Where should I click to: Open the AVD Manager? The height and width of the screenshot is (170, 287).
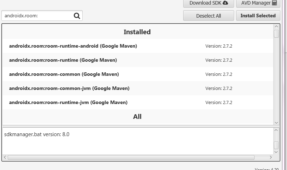258,3
